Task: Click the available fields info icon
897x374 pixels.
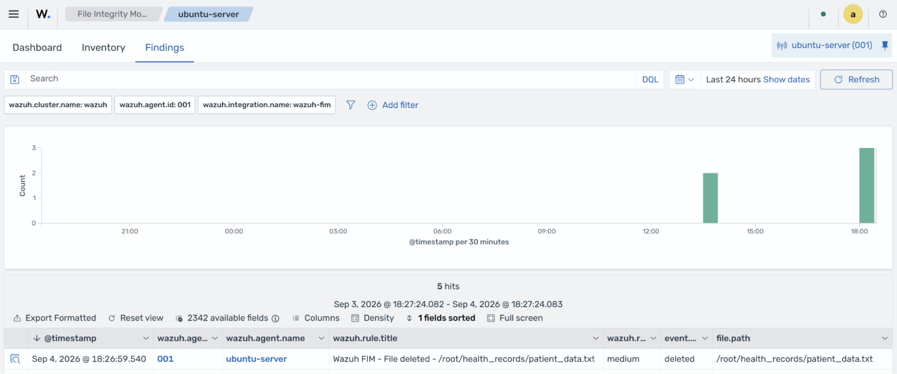Action: (276, 318)
